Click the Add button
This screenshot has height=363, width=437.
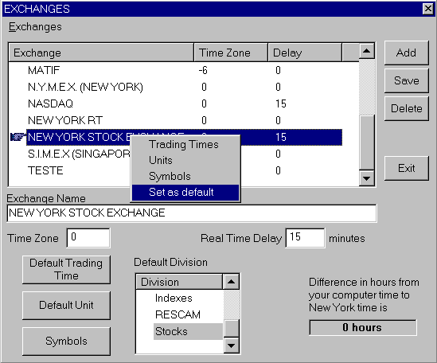(406, 53)
